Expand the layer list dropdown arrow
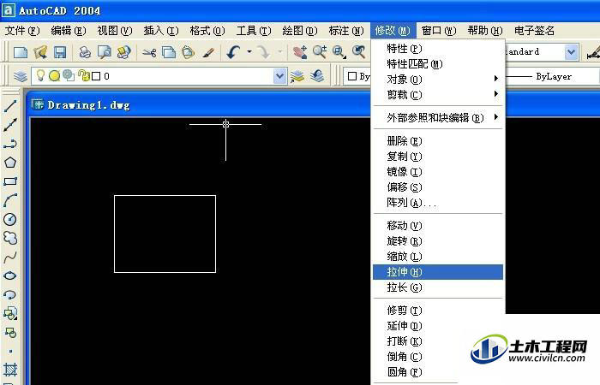600x385 pixels. tap(279, 76)
